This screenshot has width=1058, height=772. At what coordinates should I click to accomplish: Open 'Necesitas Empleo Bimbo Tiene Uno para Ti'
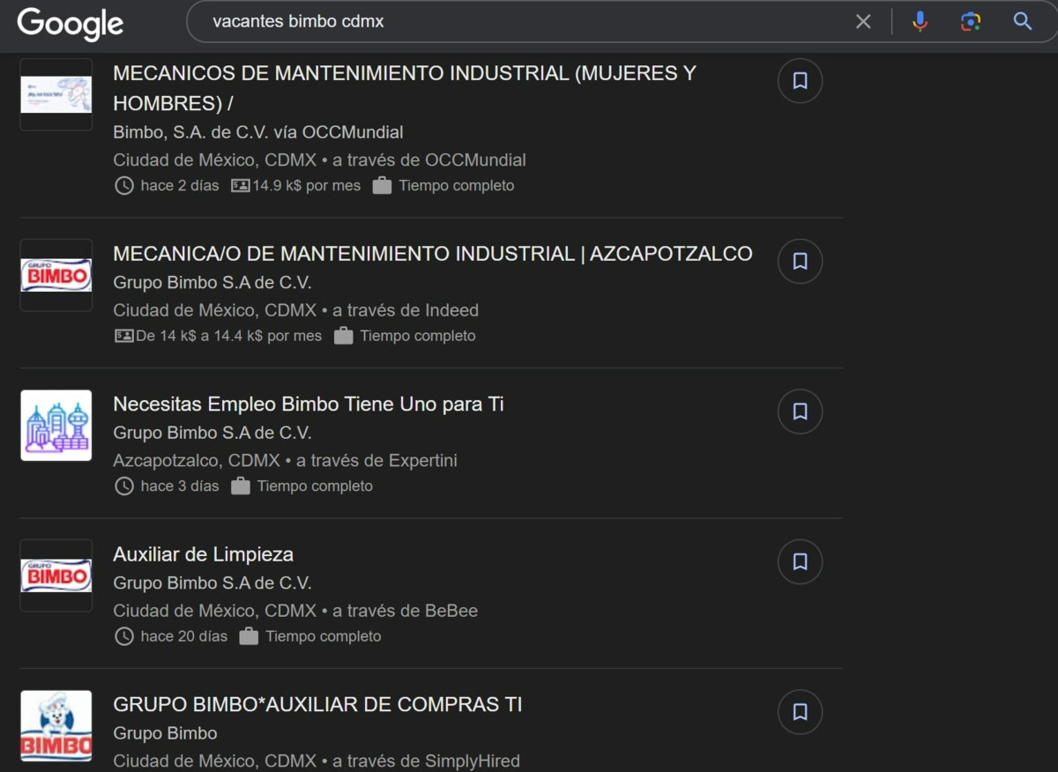pyautogui.click(x=309, y=405)
